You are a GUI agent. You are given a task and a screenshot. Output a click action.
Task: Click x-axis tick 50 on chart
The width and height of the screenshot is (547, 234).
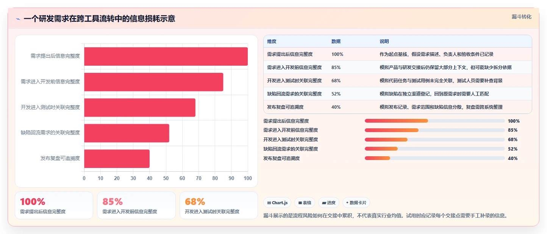[166, 179]
